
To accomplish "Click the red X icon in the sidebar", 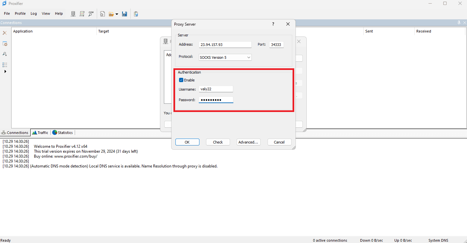I will click(5, 33).
